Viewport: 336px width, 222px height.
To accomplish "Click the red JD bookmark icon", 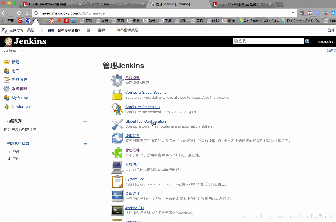I will (67, 21).
